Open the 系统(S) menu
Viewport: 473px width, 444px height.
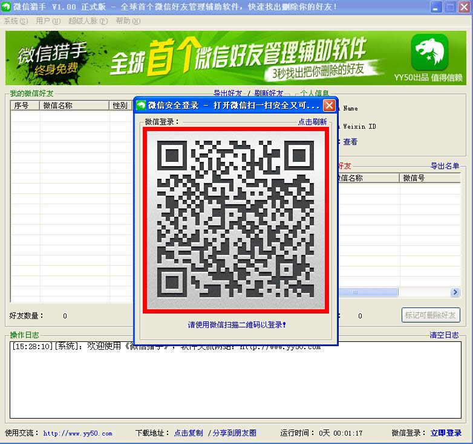(x=16, y=21)
